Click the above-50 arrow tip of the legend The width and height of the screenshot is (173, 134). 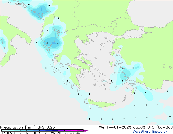[87, 131]
